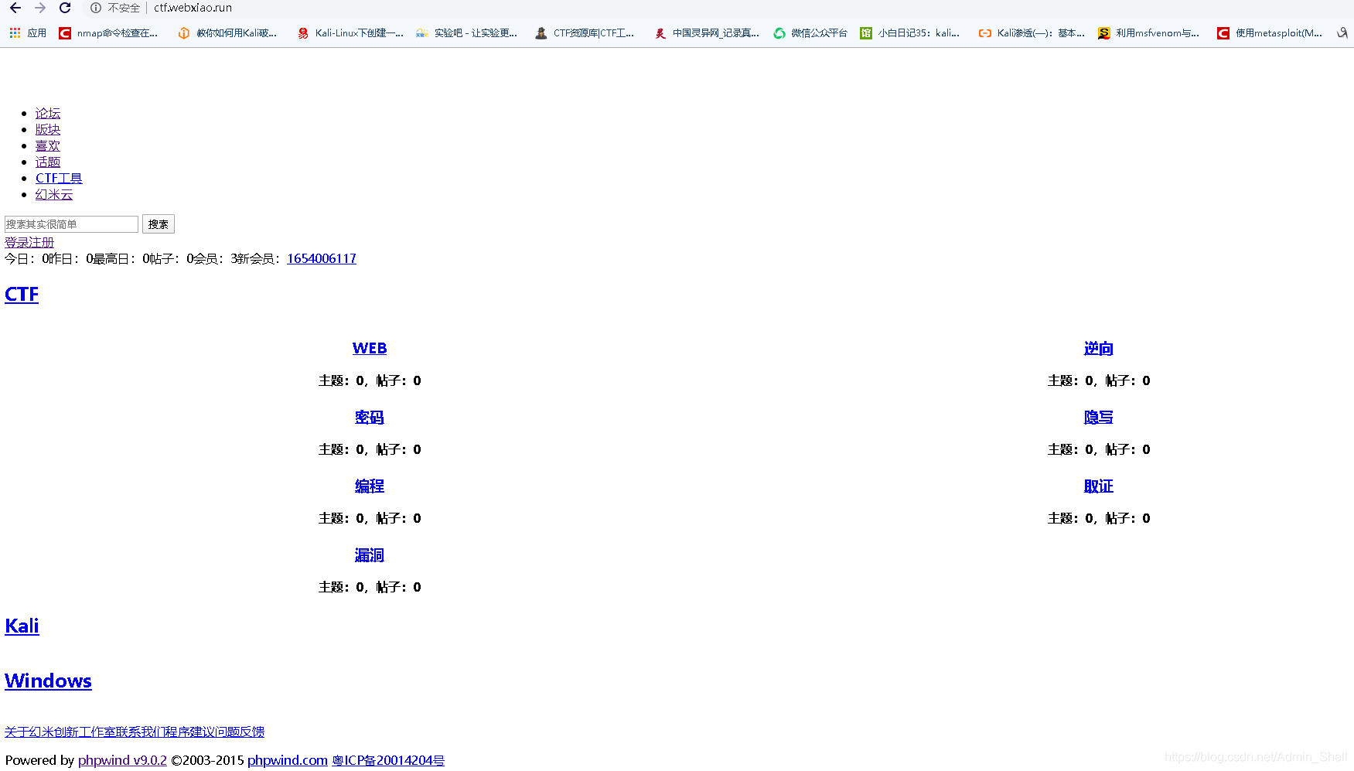Open new member link 1654006117
1354x771 pixels.
tap(322, 258)
